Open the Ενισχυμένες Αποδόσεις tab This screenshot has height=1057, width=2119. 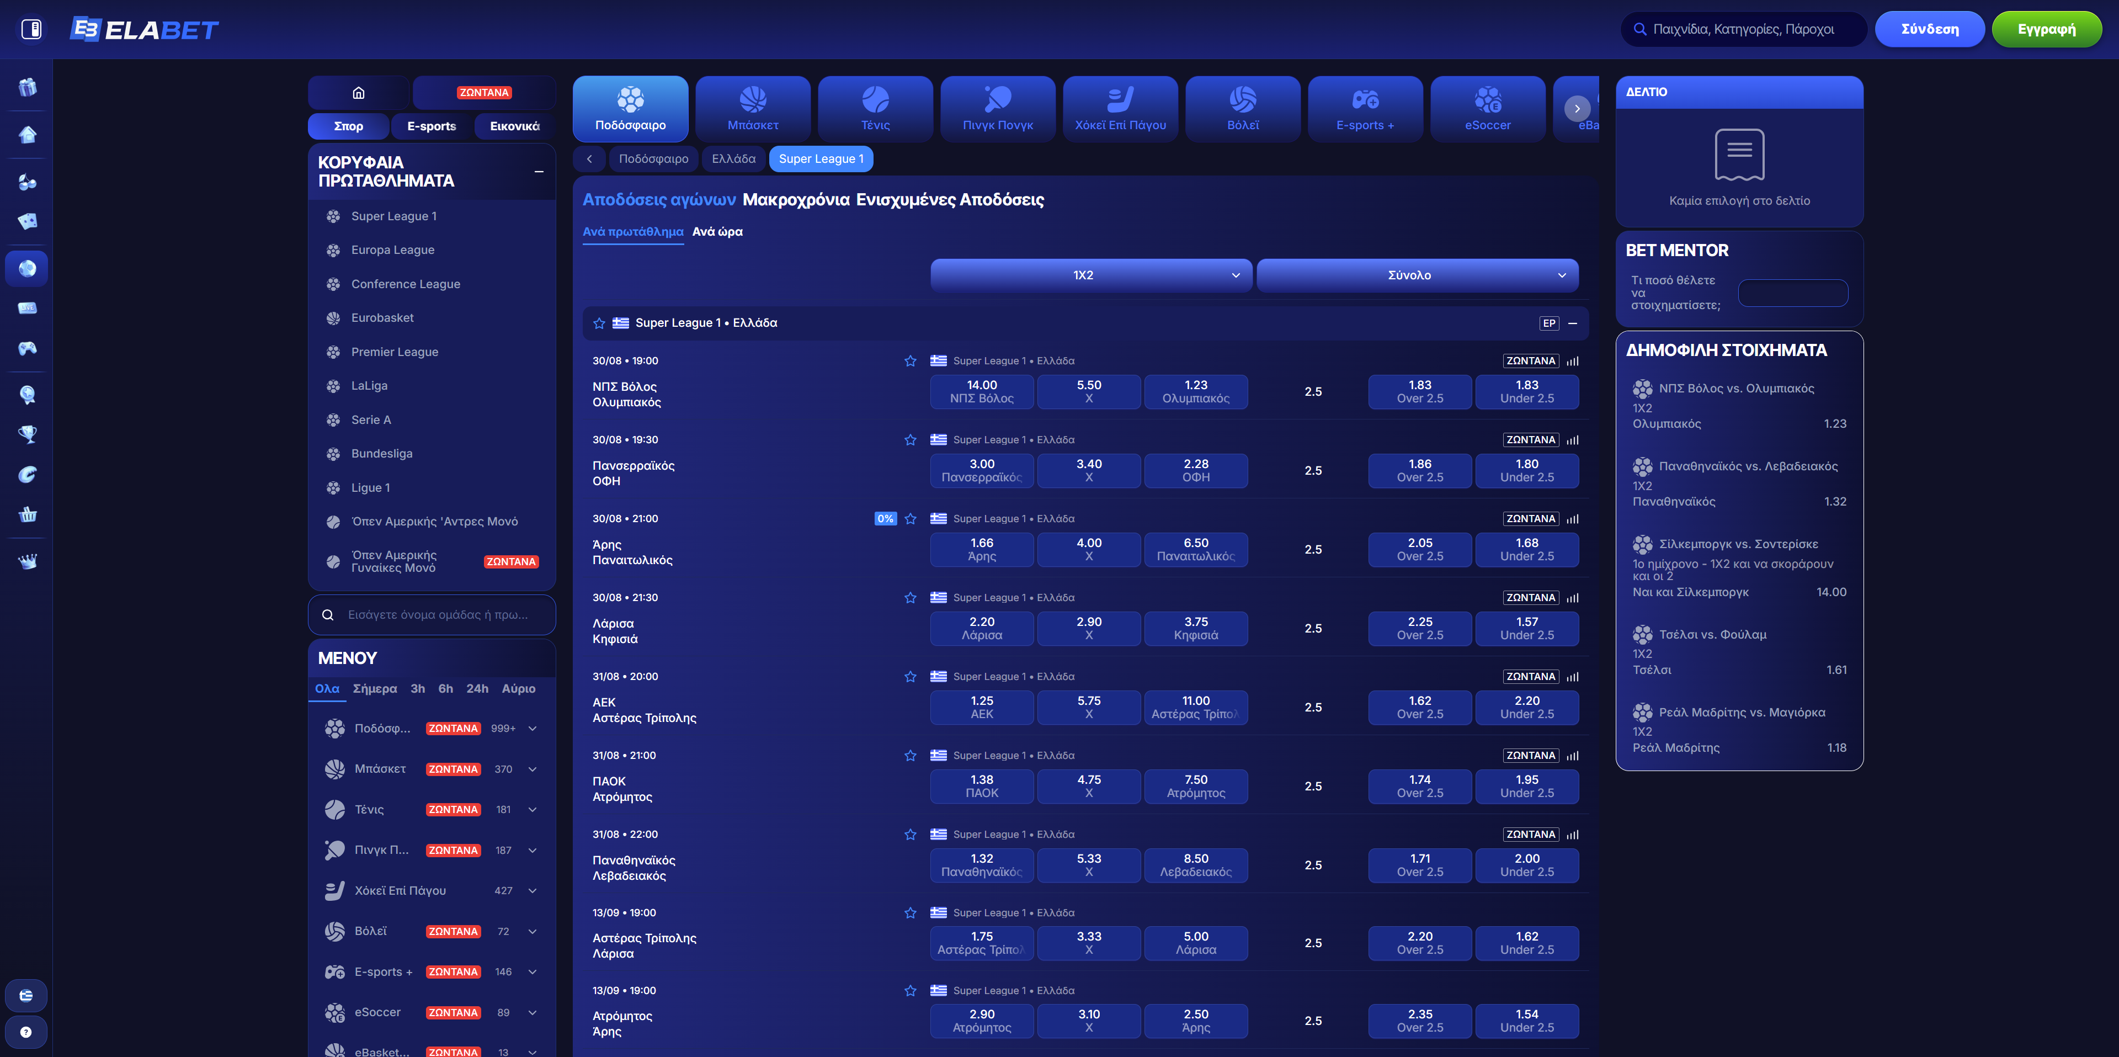coord(949,200)
